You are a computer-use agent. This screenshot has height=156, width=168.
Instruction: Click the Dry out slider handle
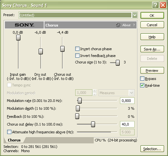coord(41,51)
